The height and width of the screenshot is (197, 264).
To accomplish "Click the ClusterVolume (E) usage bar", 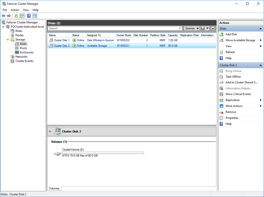I will pyautogui.click(x=103, y=153).
